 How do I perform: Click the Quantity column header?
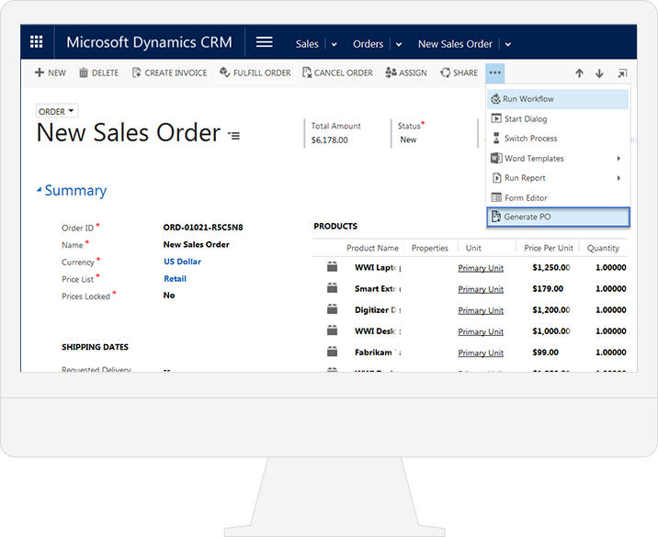click(603, 248)
